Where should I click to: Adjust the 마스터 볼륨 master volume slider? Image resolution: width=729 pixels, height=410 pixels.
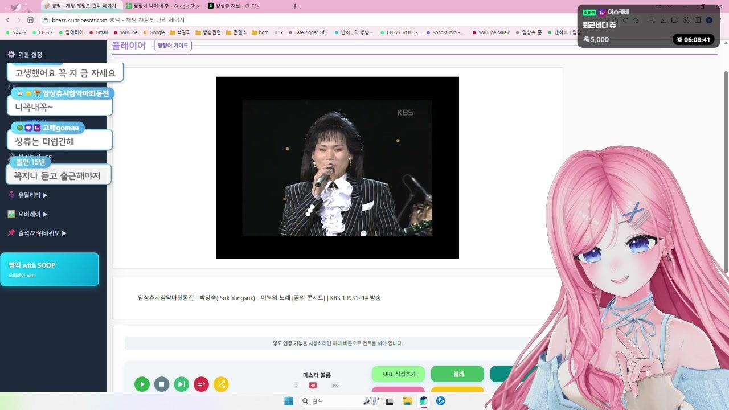point(313,385)
